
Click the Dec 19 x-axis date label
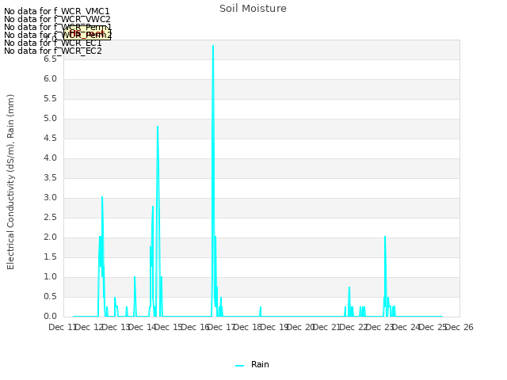pos(275,327)
